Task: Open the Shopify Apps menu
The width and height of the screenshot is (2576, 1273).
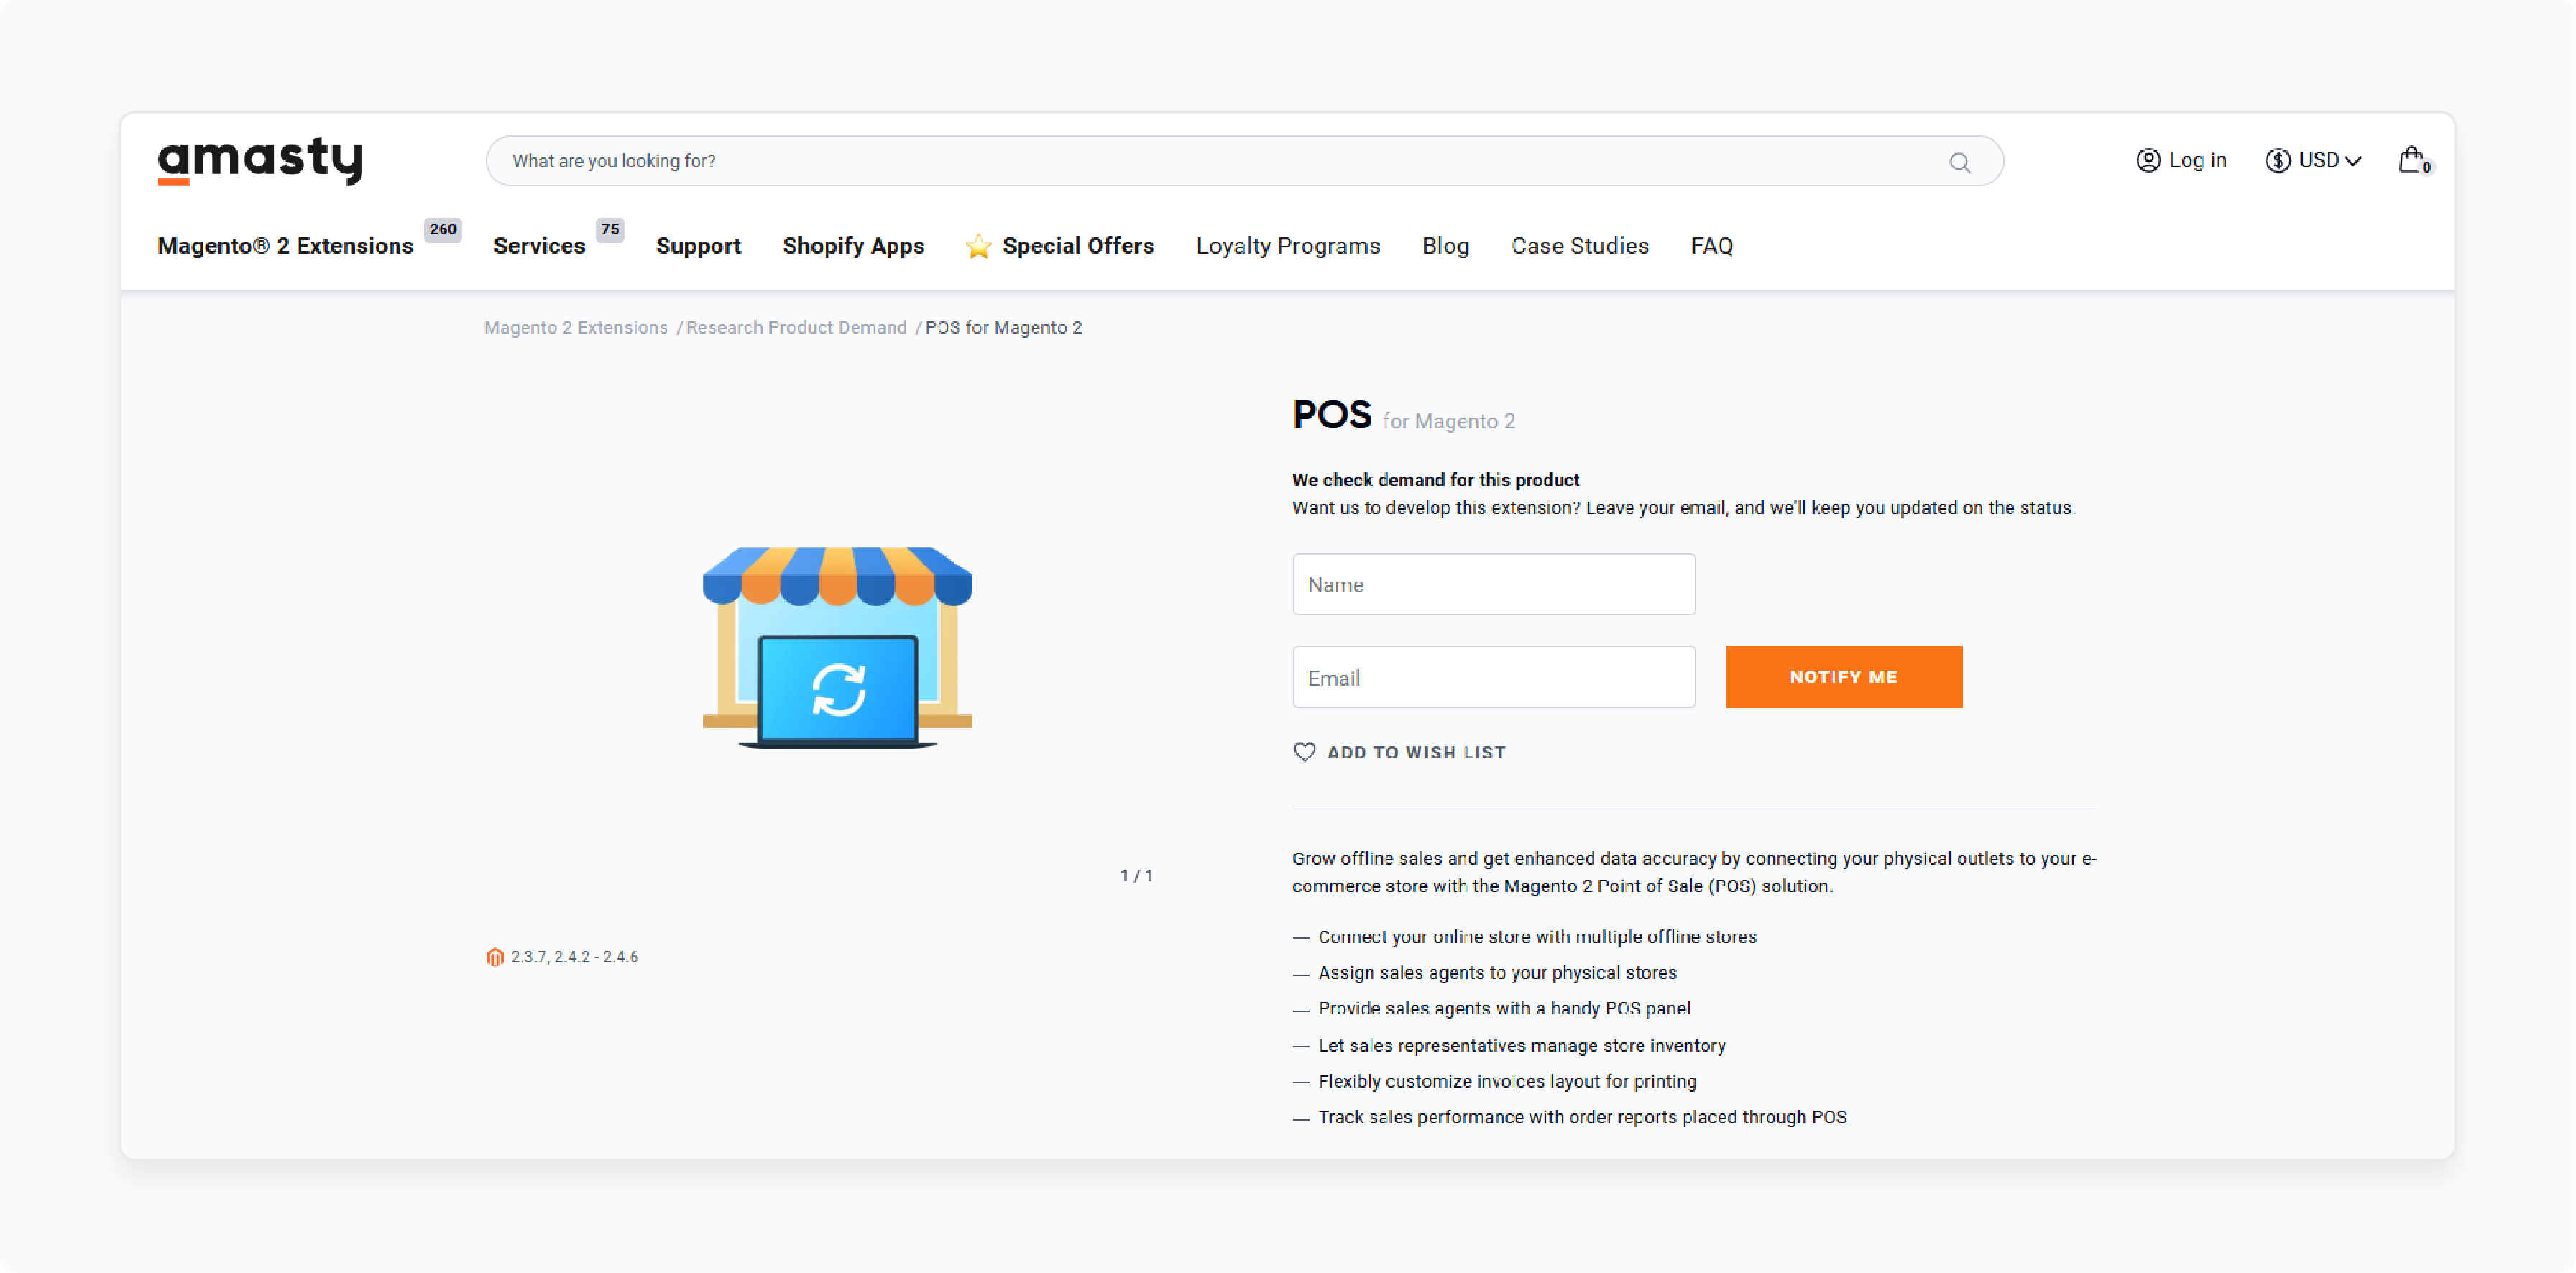Action: (853, 246)
